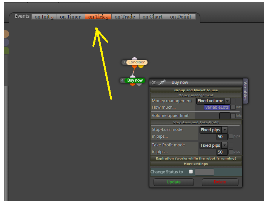Screen dimensions: 269x209
Task: Click the green Update button
Action: click(x=174, y=182)
